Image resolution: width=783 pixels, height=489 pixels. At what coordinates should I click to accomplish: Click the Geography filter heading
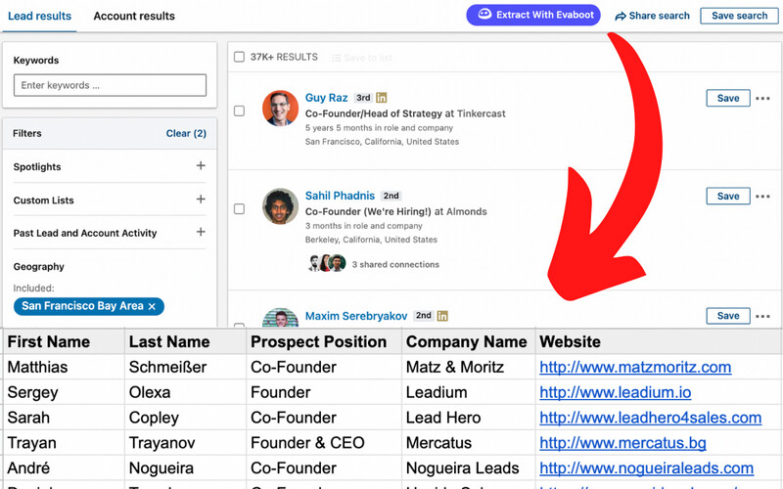coord(38,266)
